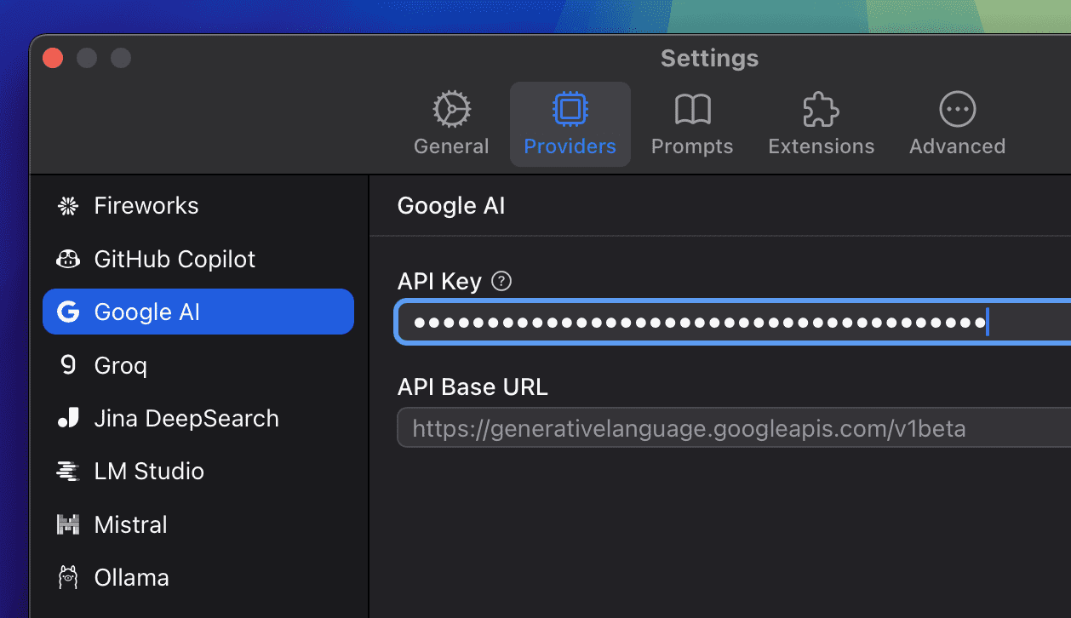Click the API Base URL field
Image resolution: width=1071 pixels, height=618 pixels.
pos(734,428)
